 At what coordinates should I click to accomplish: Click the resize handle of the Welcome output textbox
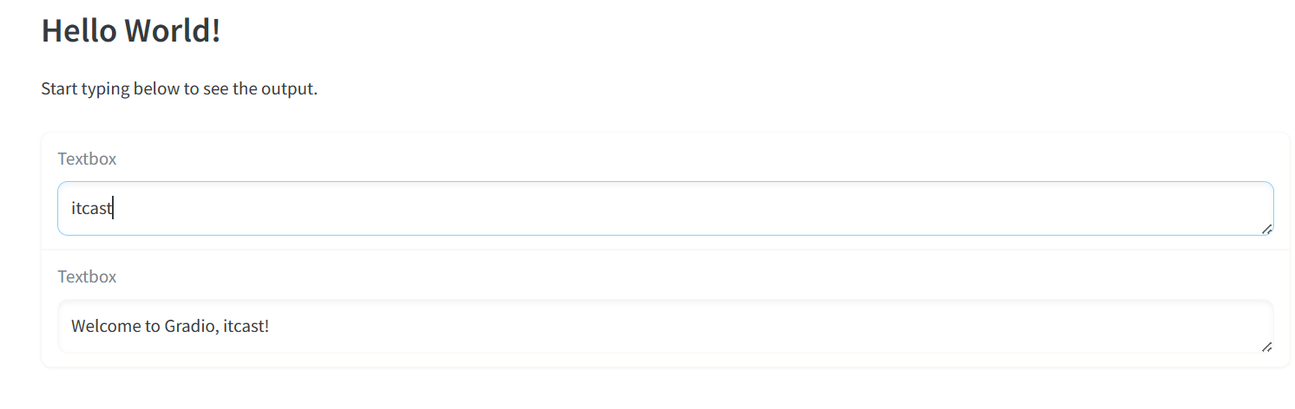pyautogui.click(x=1266, y=347)
